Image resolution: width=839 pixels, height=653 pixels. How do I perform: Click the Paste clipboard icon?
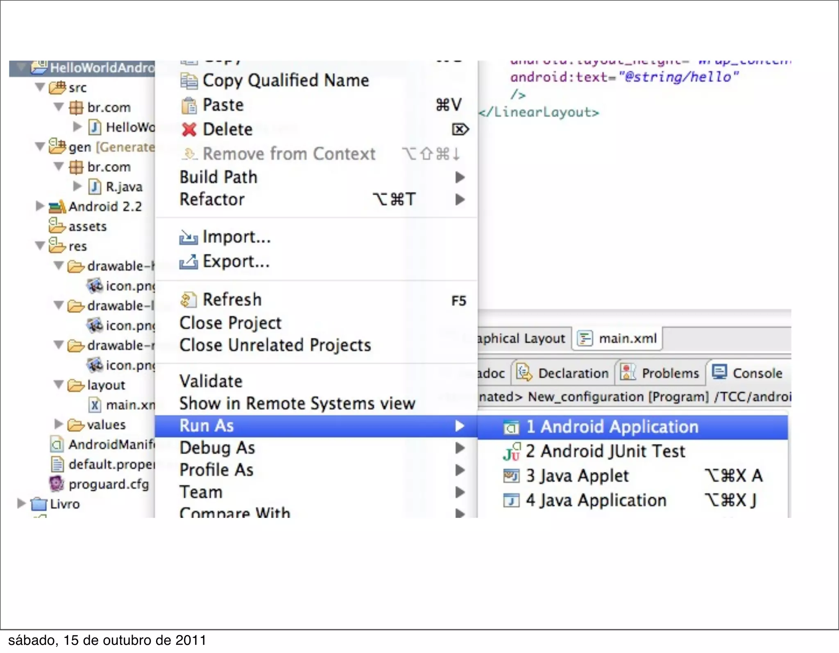coord(189,105)
